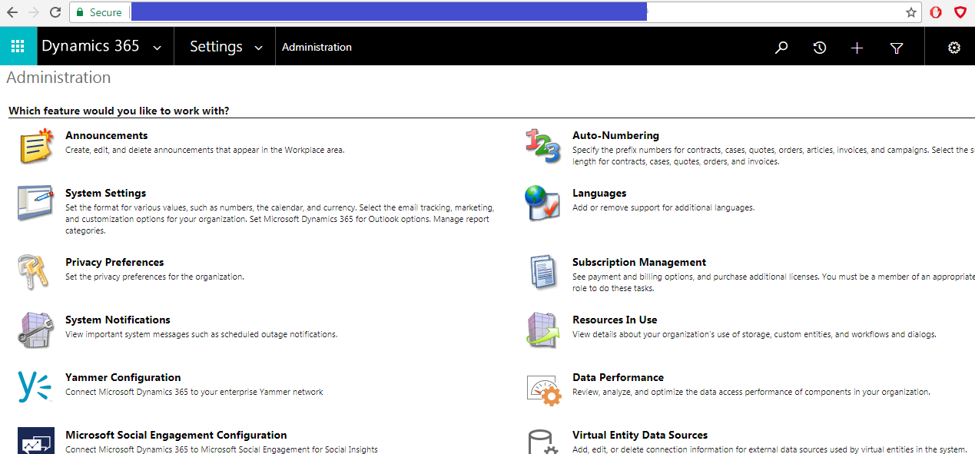Click the Auto-Numbering 123 icon
The height and width of the screenshot is (454, 975).
tap(543, 146)
